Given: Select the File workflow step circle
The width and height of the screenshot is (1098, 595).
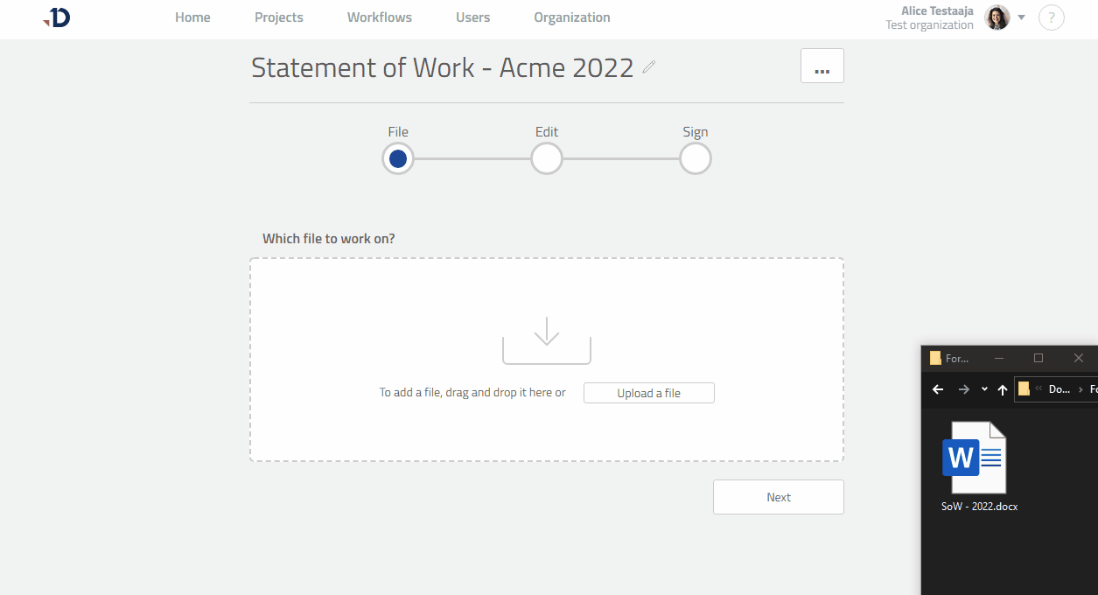Looking at the screenshot, I should tap(398, 158).
